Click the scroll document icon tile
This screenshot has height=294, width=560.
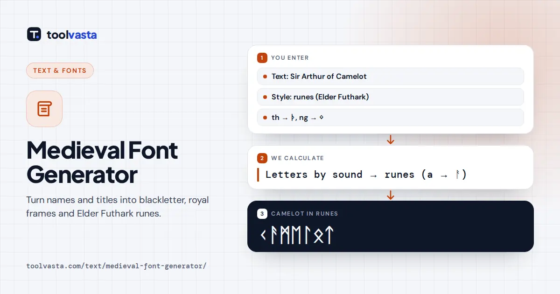[x=44, y=109]
